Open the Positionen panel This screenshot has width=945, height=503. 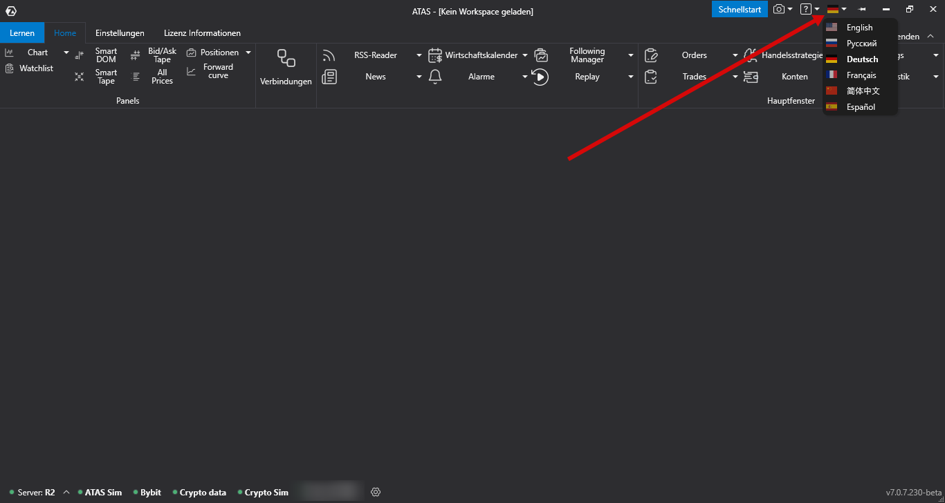213,53
